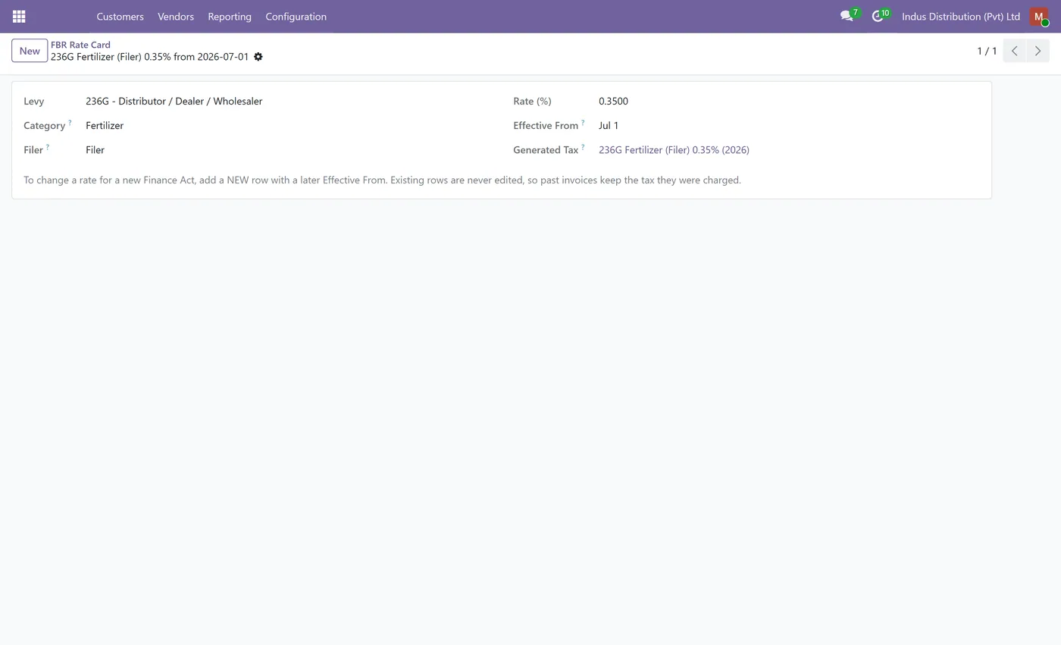
Task: Open the conversations chat icon with 7 badge
Action: 849,16
